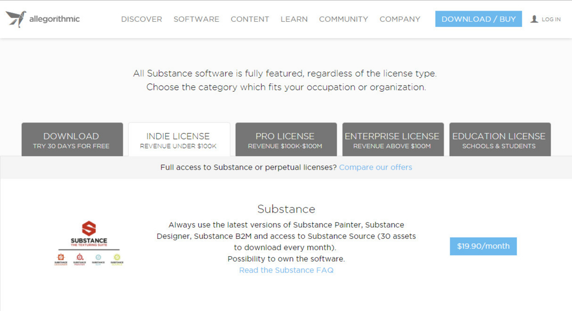This screenshot has height=311, width=572.
Task: Open the Learn menu
Action: [x=294, y=19]
